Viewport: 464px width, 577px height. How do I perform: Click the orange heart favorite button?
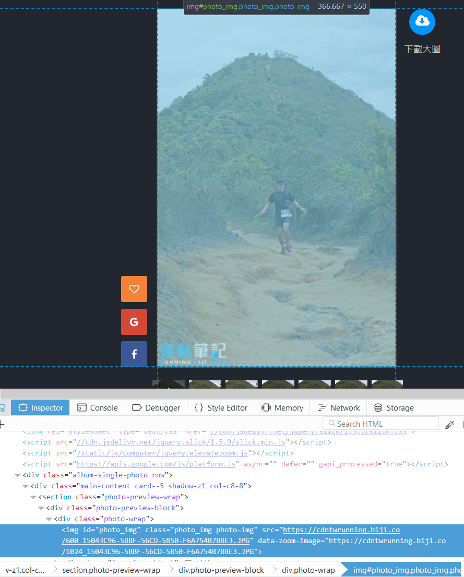click(134, 289)
